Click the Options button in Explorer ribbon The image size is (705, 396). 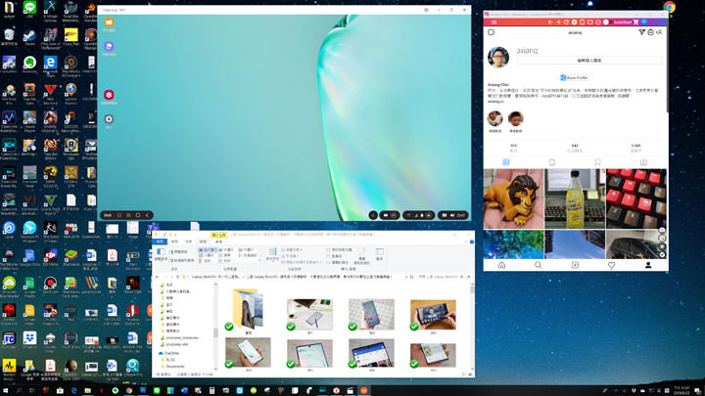pos(380,254)
